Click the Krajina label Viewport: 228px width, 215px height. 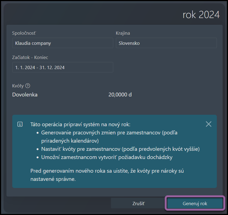click(x=123, y=33)
